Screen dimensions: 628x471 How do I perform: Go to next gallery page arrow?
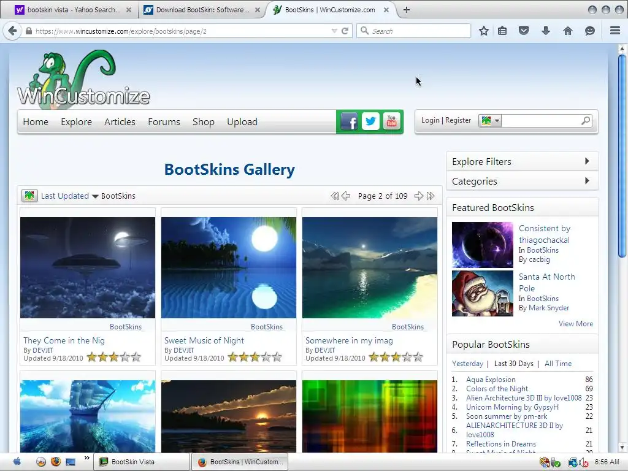[419, 196]
